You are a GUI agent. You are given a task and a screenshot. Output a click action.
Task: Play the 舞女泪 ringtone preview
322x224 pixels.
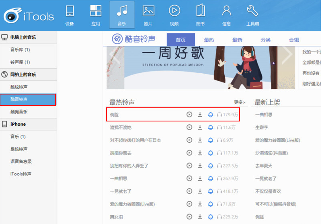(x=189, y=217)
